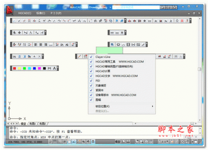Screen dimensions: 208x150
Task: Click the toolbar lock icon in status bar
Action: click(x=187, y=142)
